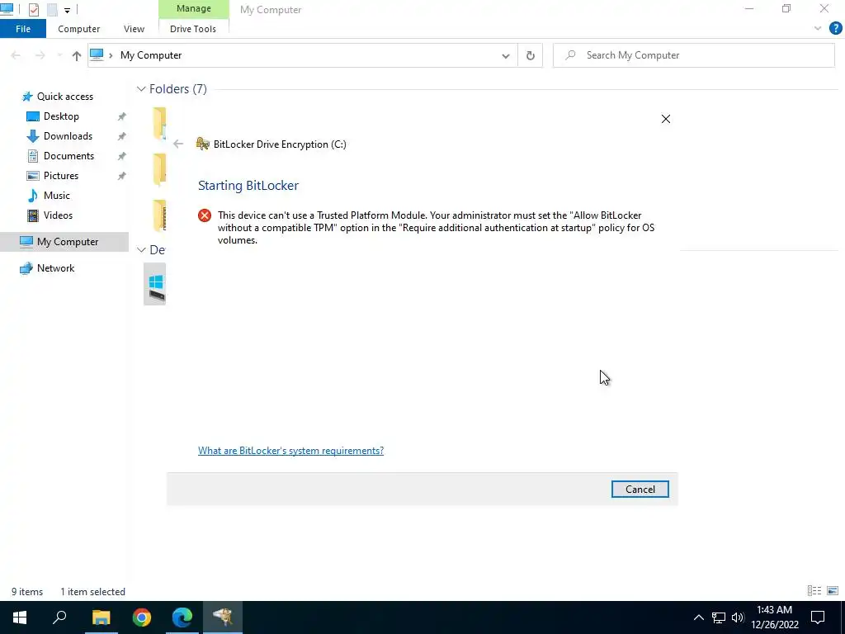
Task: Go up one folder level
Action: tap(77, 55)
